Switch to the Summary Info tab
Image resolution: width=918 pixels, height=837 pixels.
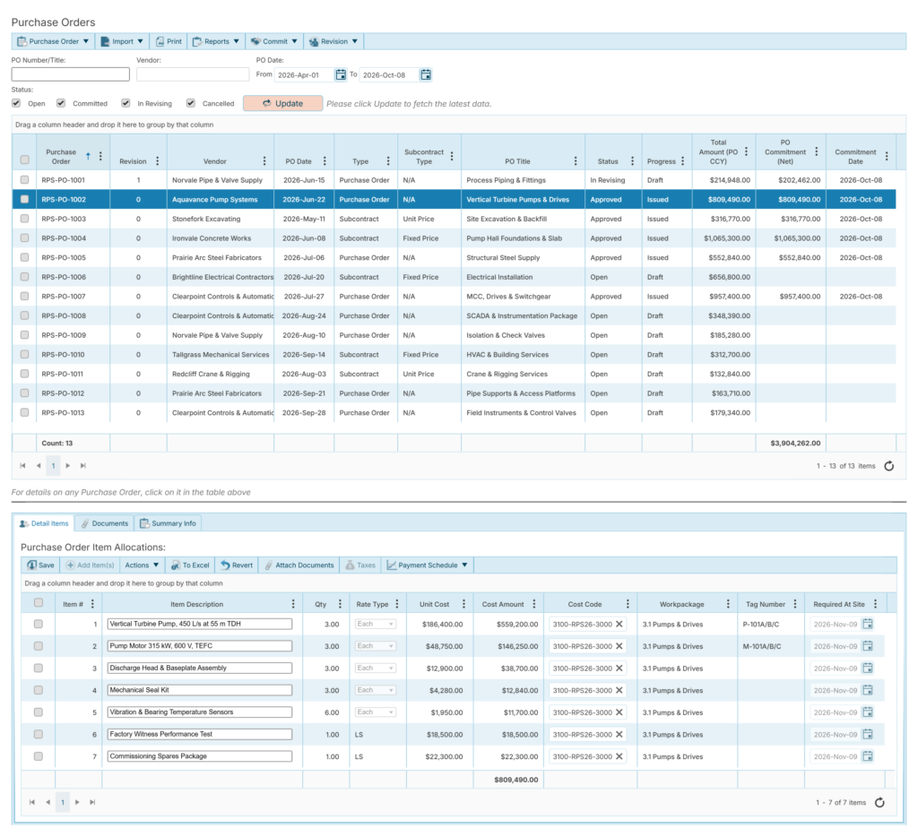point(168,523)
